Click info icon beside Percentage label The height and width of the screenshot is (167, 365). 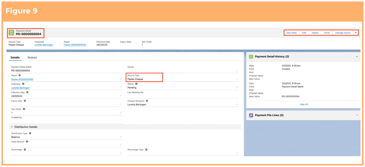coord(25,149)
